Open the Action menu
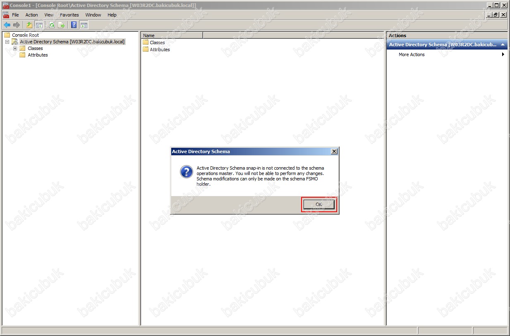Image resolution: width=510 pixels, height=336 pixels. point(31,15)
